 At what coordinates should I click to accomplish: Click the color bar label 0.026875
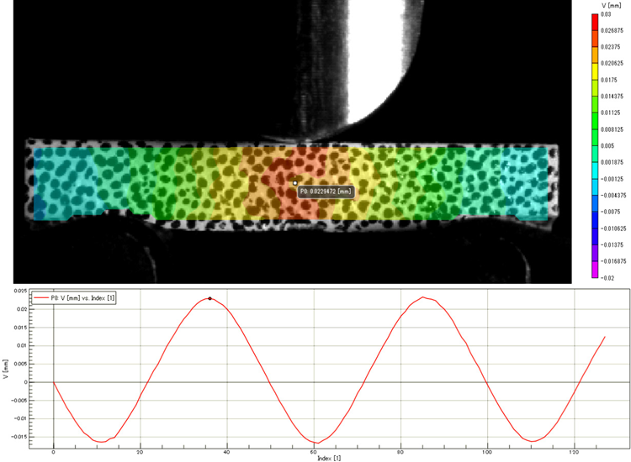(612, 30)
